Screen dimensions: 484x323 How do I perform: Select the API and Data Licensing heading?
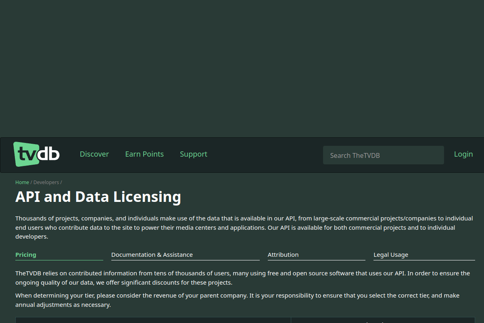point(98,197)
